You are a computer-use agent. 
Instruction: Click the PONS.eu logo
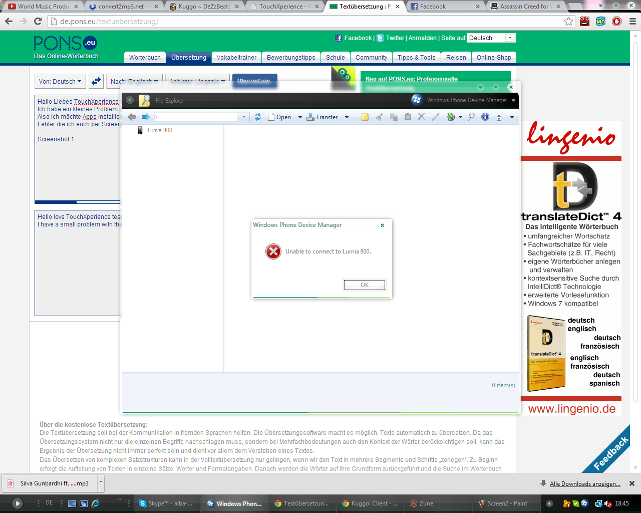(66, 43)
